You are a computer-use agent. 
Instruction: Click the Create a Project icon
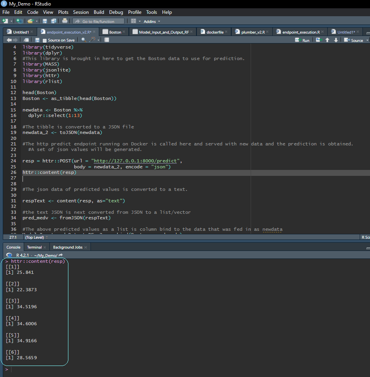coord(19,21)
